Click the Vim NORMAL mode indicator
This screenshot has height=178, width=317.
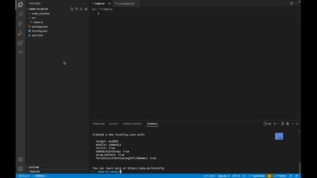(41, 176)
